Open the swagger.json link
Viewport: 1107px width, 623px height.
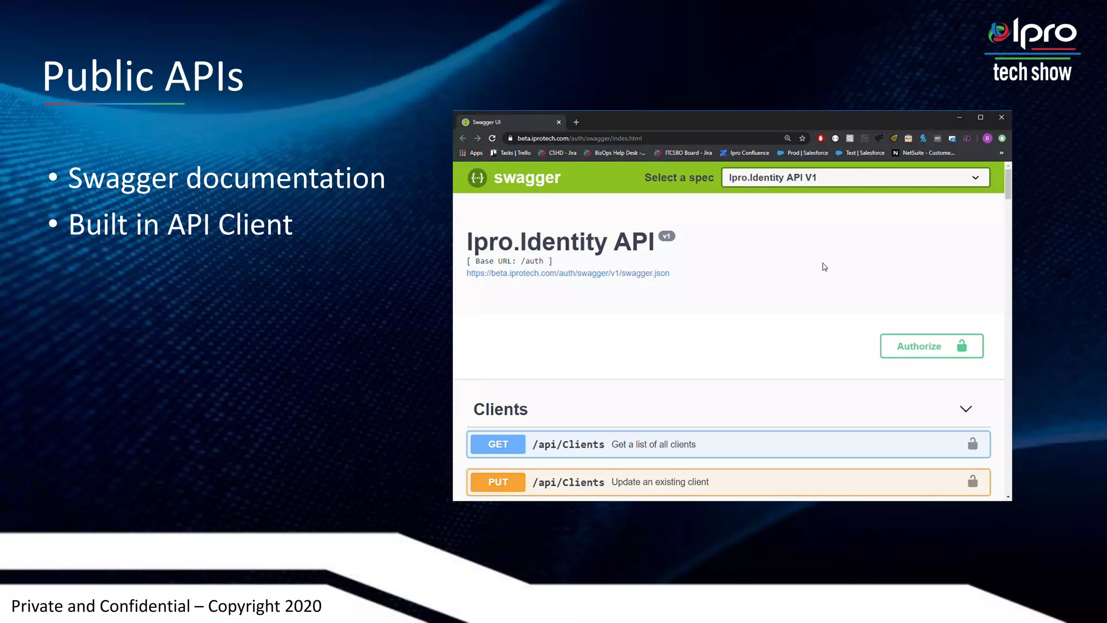[x=568, y=274]
